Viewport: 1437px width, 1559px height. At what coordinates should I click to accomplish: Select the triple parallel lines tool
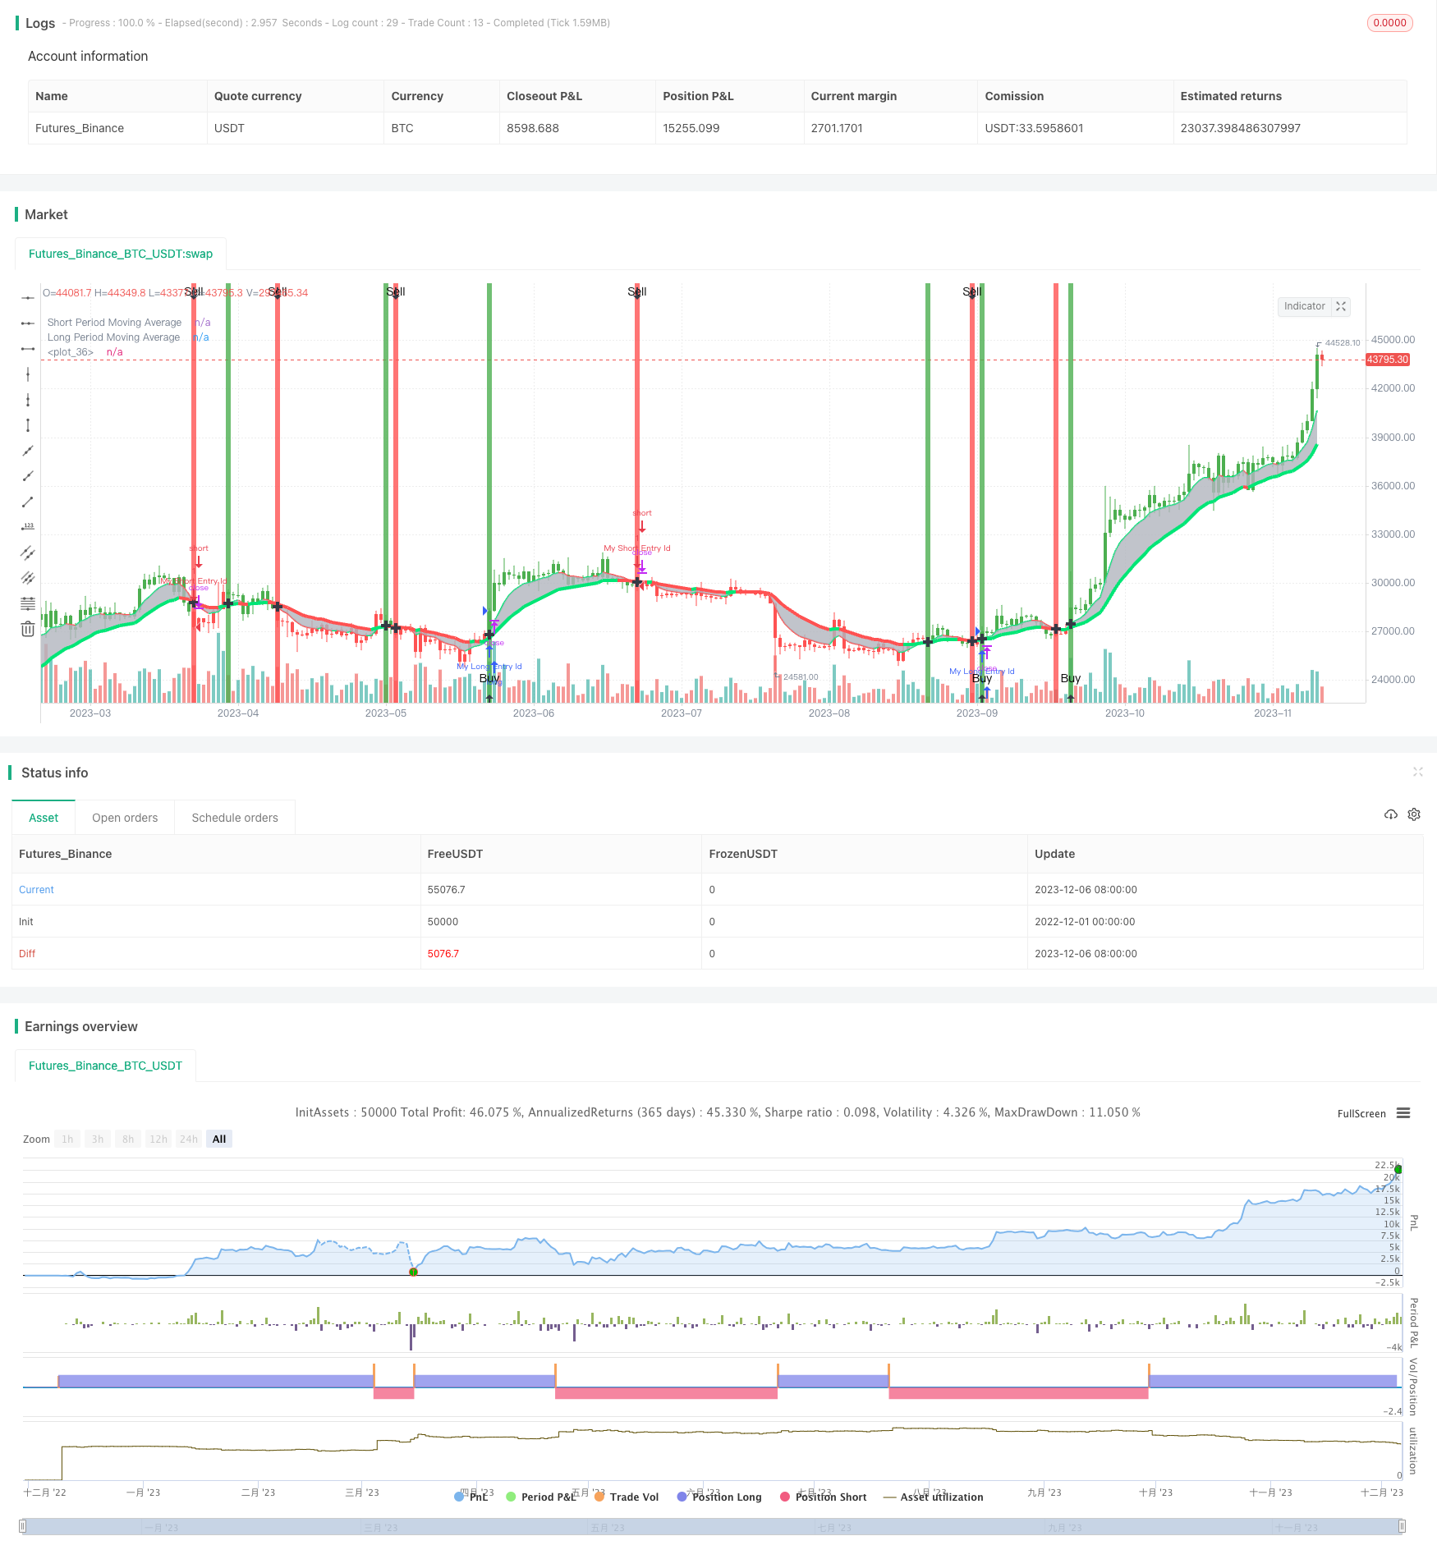click(x=28, y=578)
